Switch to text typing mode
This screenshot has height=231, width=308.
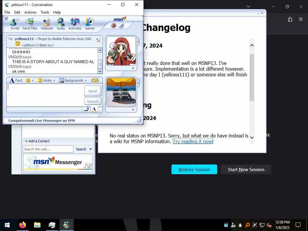[94, 109]
